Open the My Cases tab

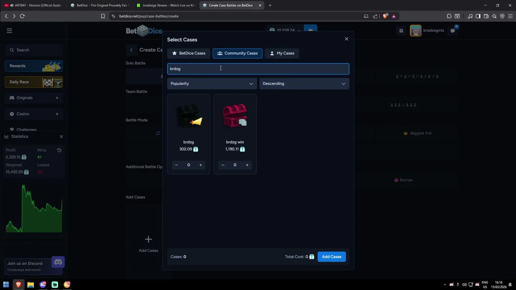click(x=282, y=53)
